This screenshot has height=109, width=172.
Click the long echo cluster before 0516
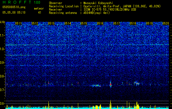[x=97, y=86]
